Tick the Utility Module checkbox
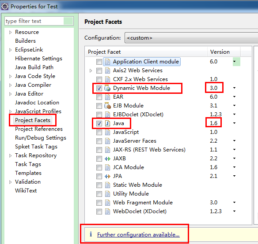This screenshot has height=244, width=258. 99,194
